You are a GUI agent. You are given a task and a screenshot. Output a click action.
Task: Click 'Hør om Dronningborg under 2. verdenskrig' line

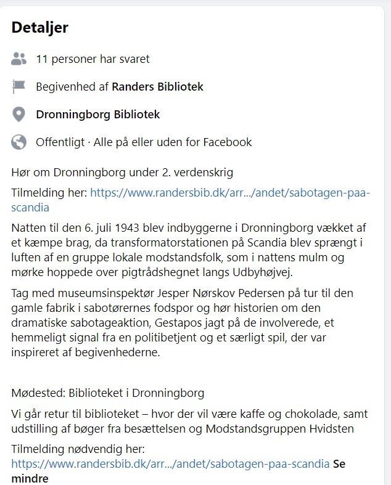click(122, 173)
